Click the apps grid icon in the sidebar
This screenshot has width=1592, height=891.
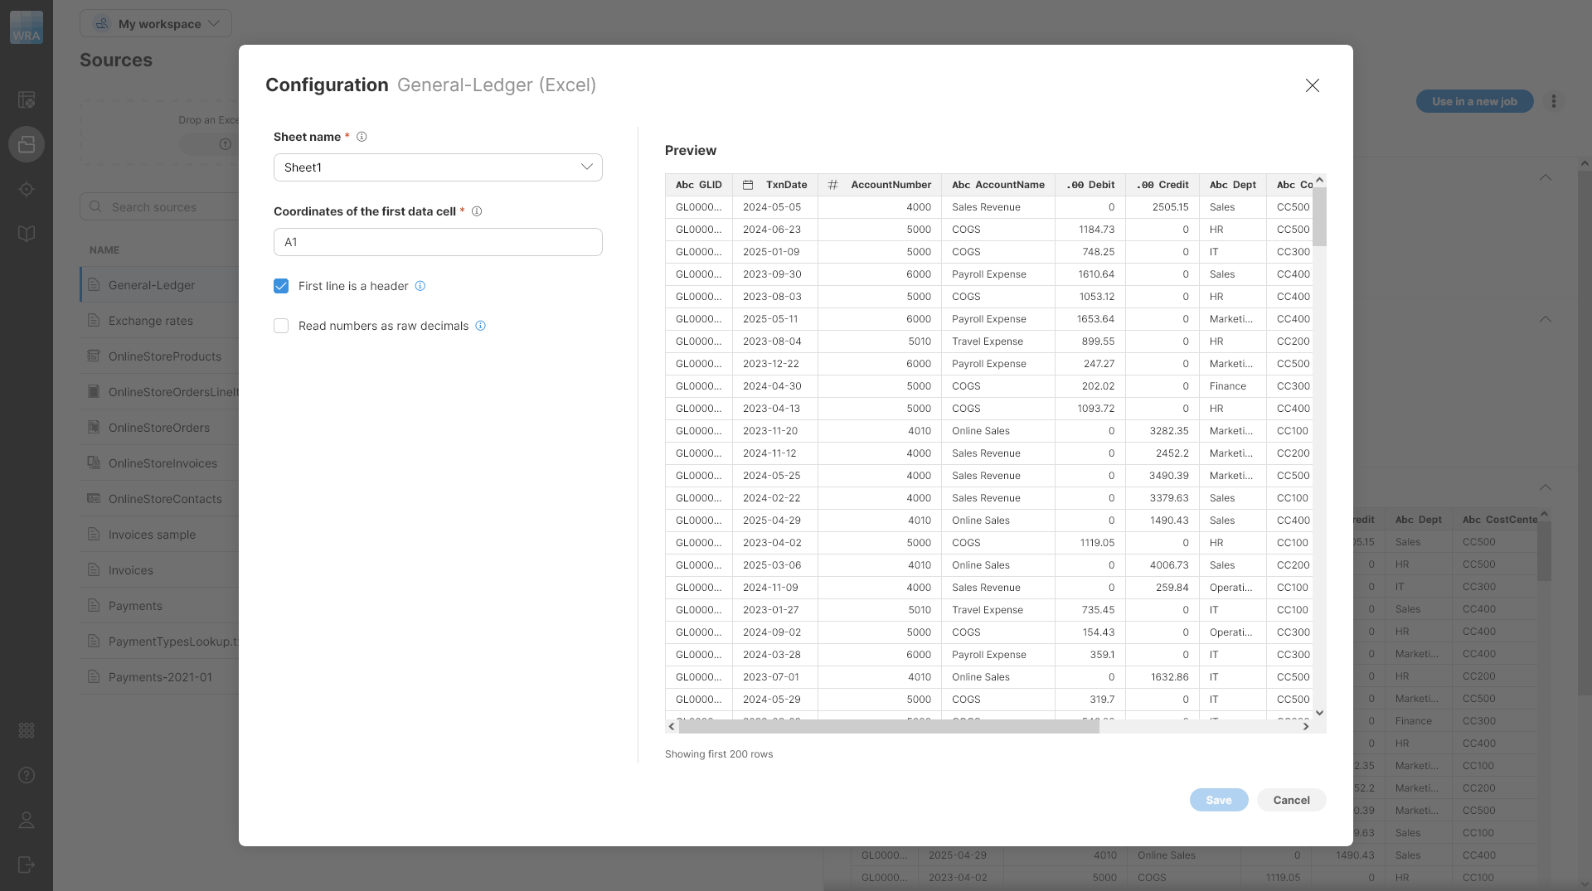click(27, 731)
